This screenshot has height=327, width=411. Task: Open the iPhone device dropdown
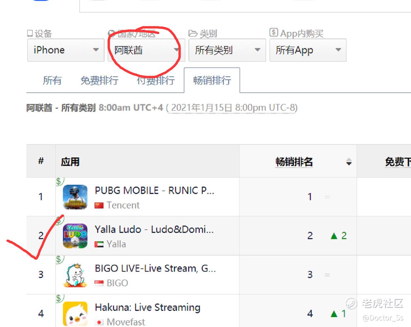tap(66, 50)
